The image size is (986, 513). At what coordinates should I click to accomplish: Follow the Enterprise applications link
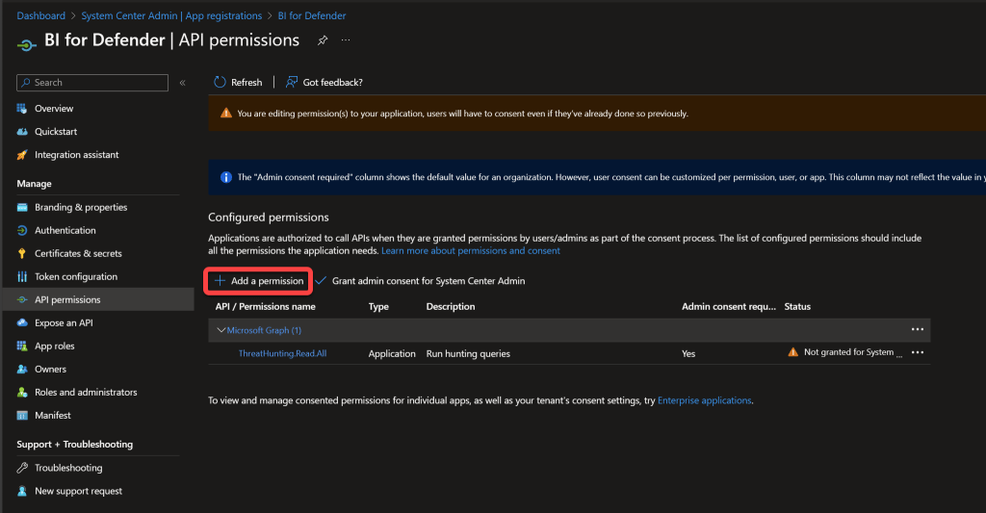click(704, 400)
